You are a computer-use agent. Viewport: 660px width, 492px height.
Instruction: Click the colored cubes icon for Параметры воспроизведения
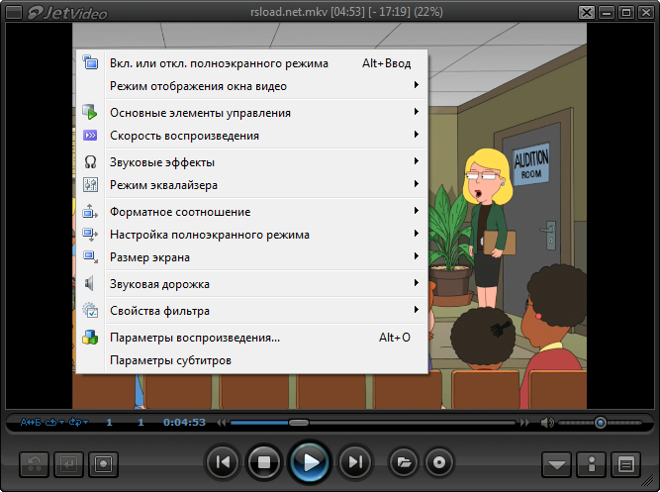point(90,337)
